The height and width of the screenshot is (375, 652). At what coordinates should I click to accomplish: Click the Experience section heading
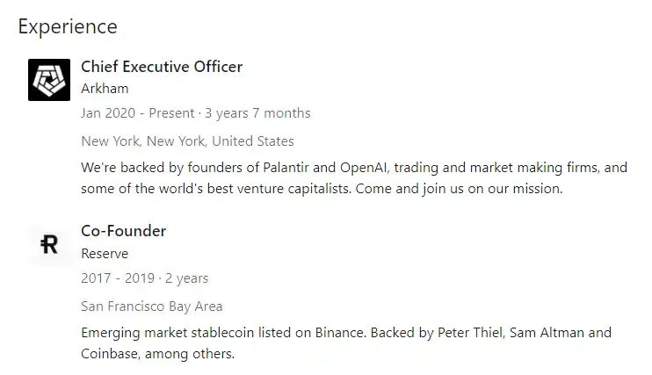click(68, 26)
